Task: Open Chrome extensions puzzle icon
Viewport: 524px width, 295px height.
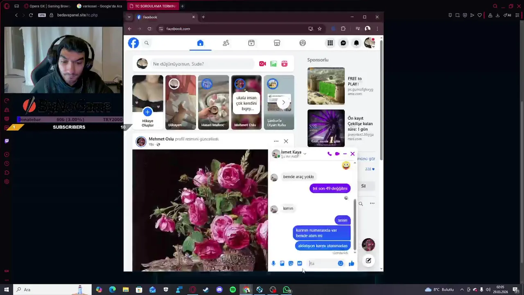Action: click(343, 29)
